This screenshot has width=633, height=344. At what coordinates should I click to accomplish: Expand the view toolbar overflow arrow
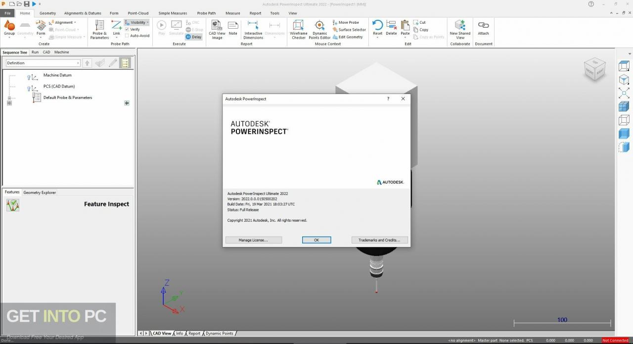pos(630,53)
